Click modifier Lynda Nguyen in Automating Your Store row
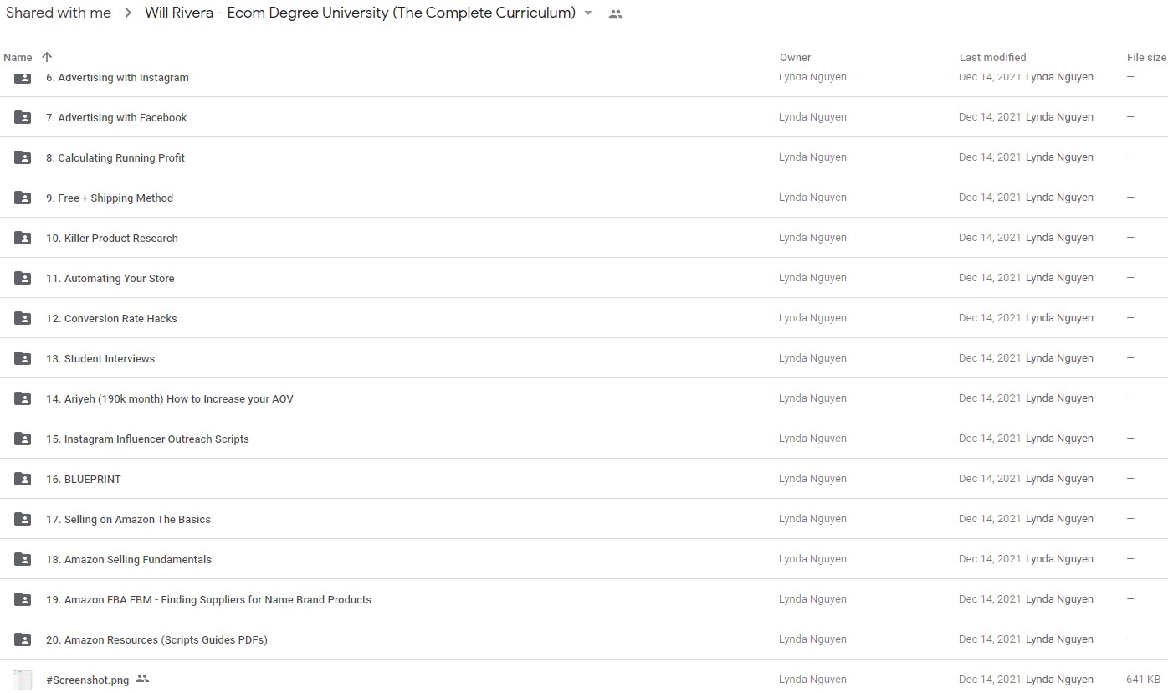The width and height of the screenshot is (1168, 693). click(1059, 278)
